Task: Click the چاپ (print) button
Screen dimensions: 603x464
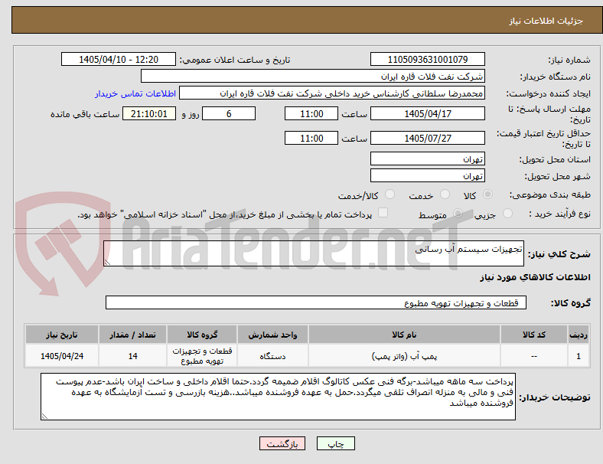Action: coord(335,443)
